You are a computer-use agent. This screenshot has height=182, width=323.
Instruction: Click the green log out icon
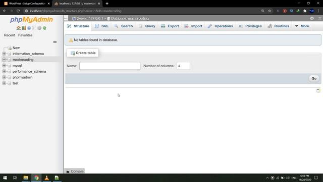(24, 28)
